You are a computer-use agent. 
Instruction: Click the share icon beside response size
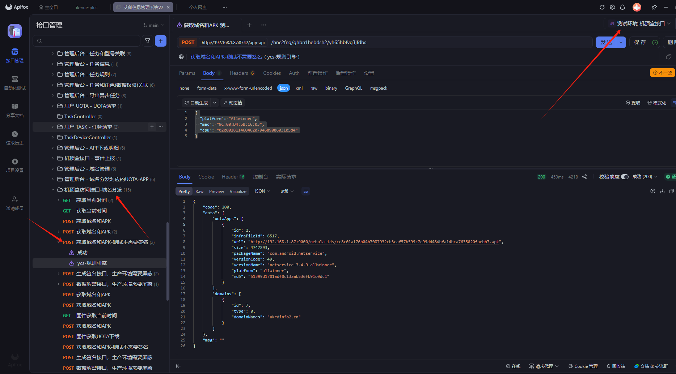(584, 177)
